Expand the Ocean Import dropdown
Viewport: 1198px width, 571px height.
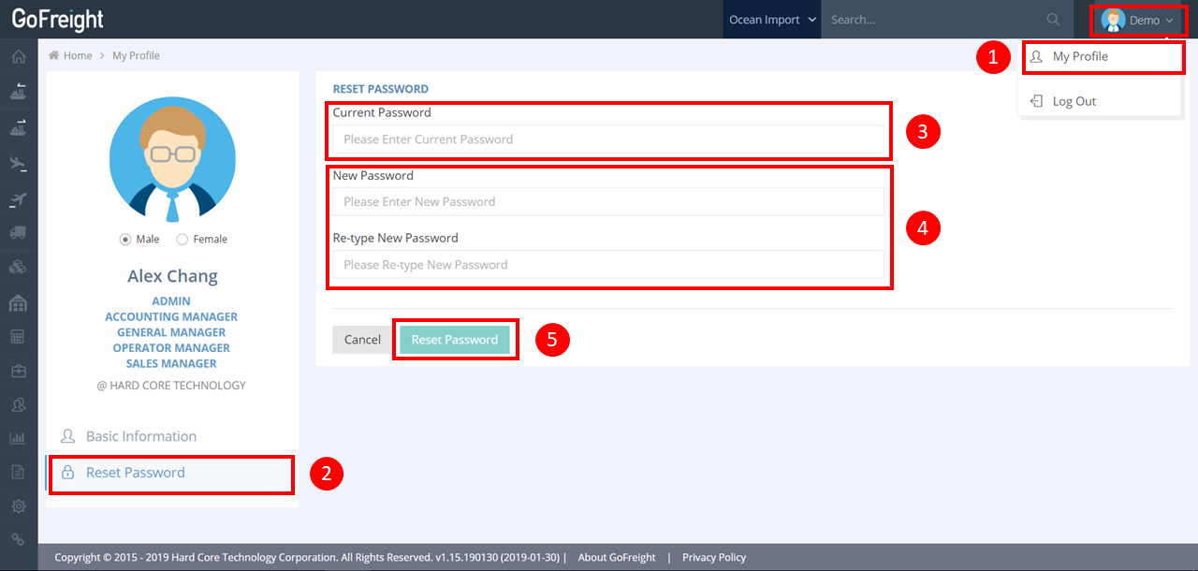772,20
